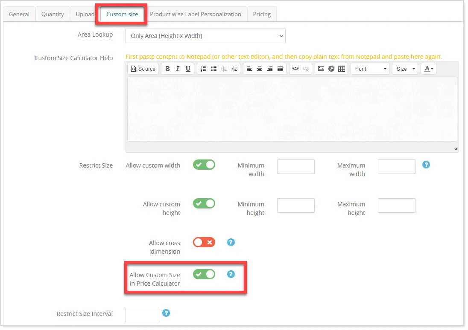
Task: Insert an image into the editor
Action: coord(321,69)
